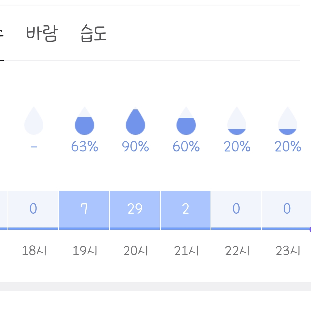Click the precipitation bar showing 29
Screen dimensions: 311x311
pos(135,210)
